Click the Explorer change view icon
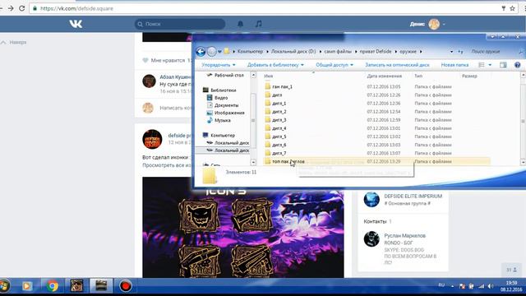This screenshot has width=526, height=296. (482, 65)
